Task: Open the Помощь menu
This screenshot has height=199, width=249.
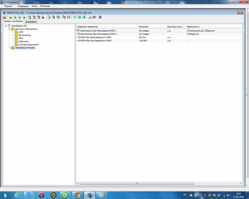Action: 45,6
